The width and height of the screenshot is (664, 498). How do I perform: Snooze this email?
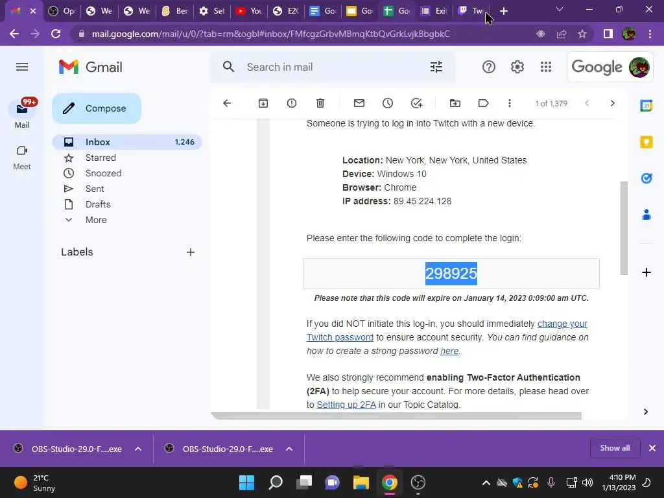tap(388, 103)
